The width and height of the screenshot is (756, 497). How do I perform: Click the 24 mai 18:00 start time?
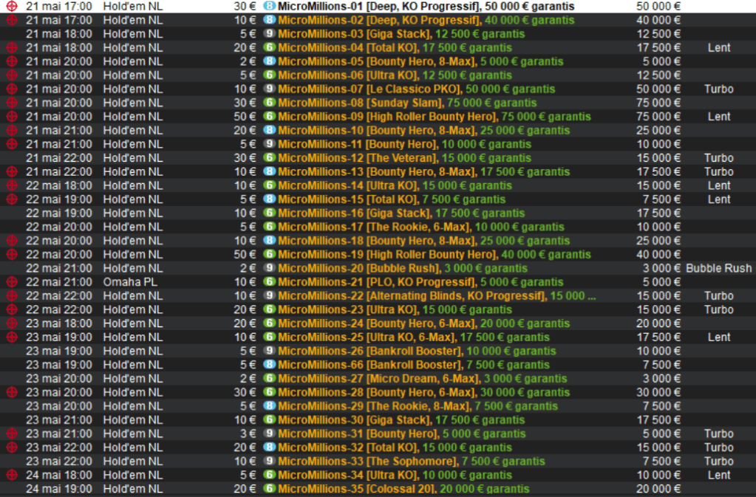click(x=59, y=475)
